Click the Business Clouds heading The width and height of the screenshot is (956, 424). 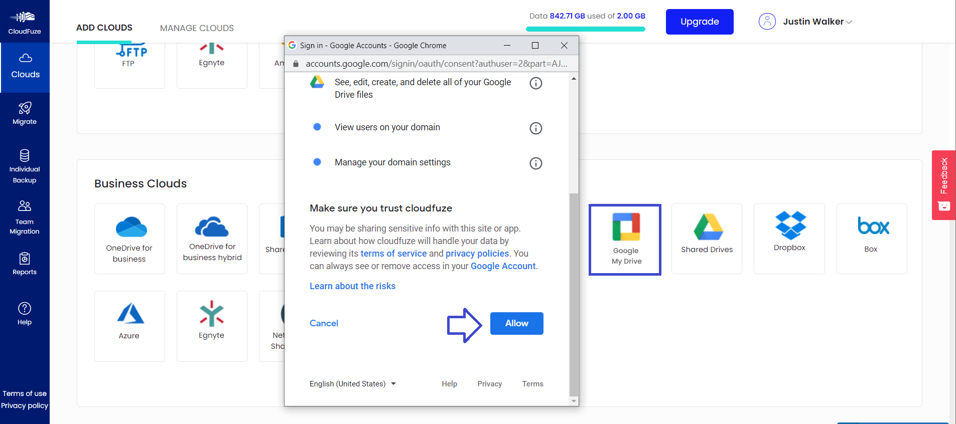pos(141,183)
